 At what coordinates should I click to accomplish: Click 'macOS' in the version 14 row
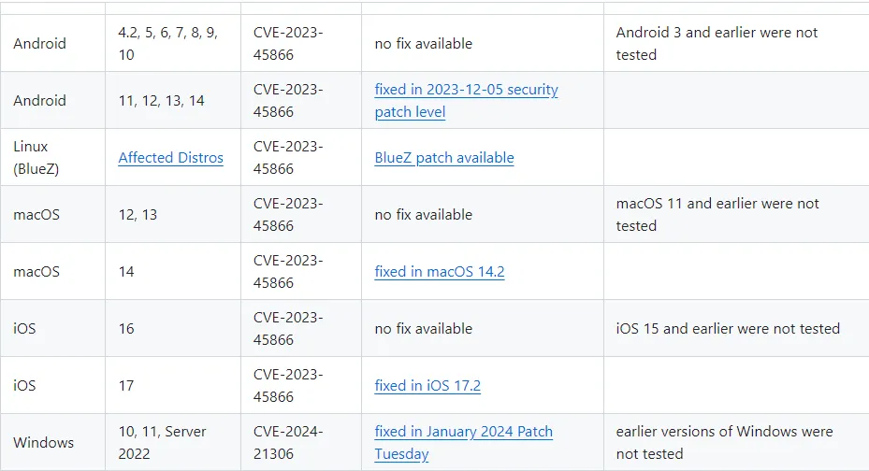[x=36, y=272]
